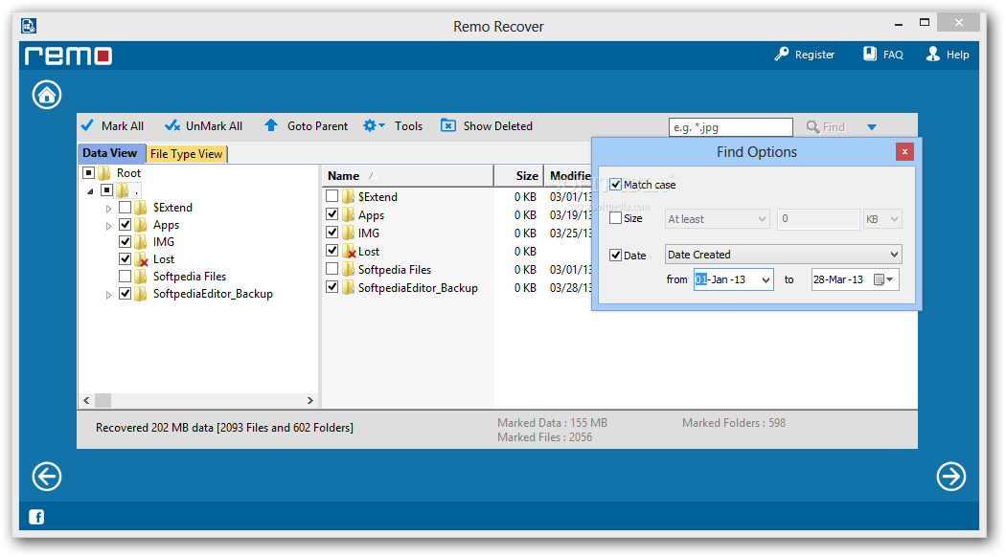1006x557 pixels.
Task: Switch to the File Type View tab
Action: [x=187, y=154]
